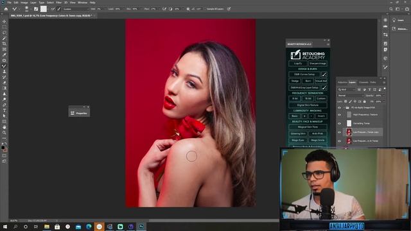The width and height of the screenshot is (411, 231).
Task: Open the layer Kind filter dropdown
Action: [347, 90]
